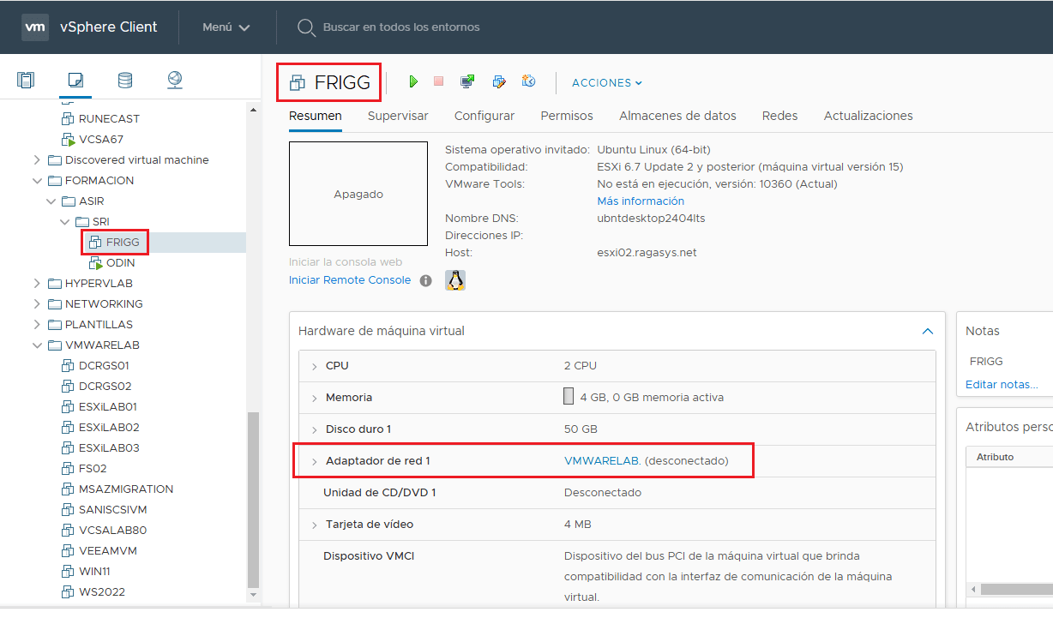Open the Hosts and Clusters inventory view
This screenshot has height=618, width=1053.
coord(26,81)
